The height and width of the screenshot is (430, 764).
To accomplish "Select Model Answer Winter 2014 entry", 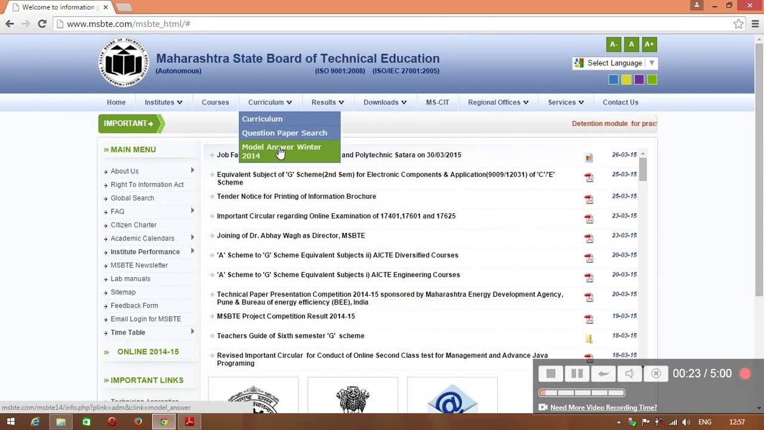I will click(289, 151).
